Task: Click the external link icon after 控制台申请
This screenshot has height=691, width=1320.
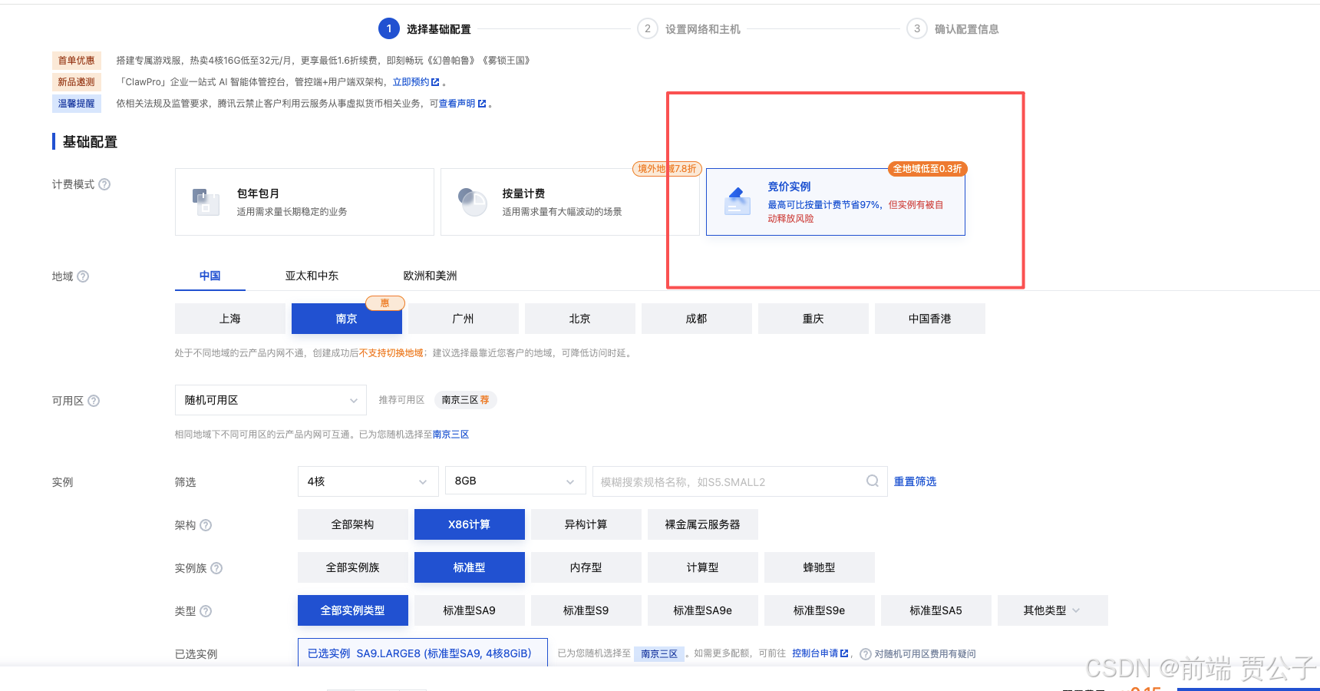Action: 844,653
